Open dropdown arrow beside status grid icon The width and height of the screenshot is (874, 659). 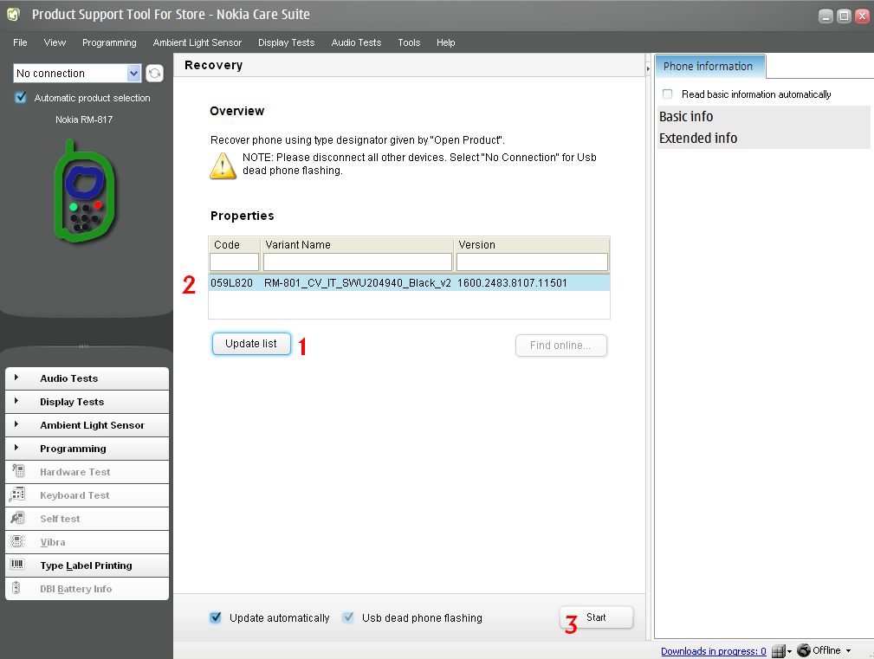(789, 651)
